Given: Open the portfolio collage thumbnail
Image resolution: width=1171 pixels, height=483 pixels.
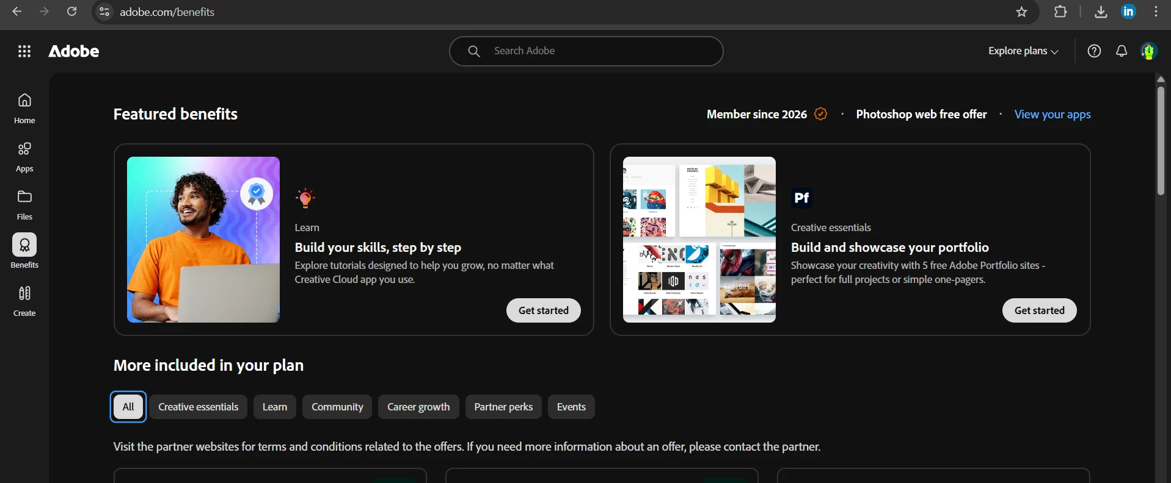Looking at the screenshot, I should pos(699,240).
